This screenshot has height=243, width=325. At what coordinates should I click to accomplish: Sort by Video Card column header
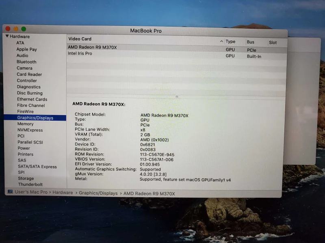click(80, 39)
